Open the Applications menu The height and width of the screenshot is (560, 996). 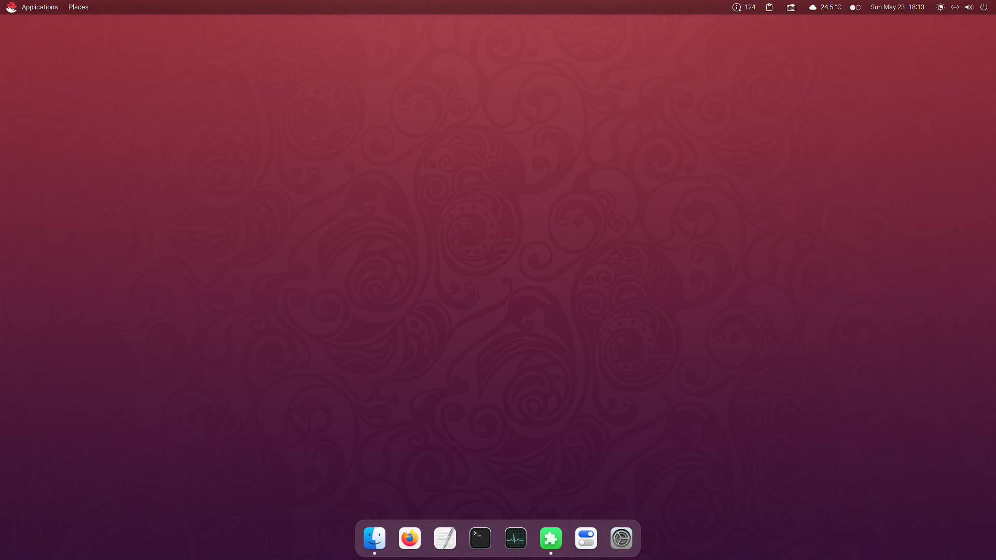pos(39,7)
